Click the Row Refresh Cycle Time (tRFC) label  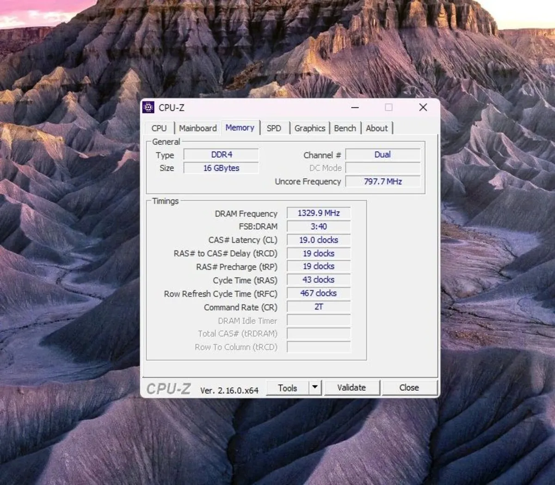click(x=221, y=294)
